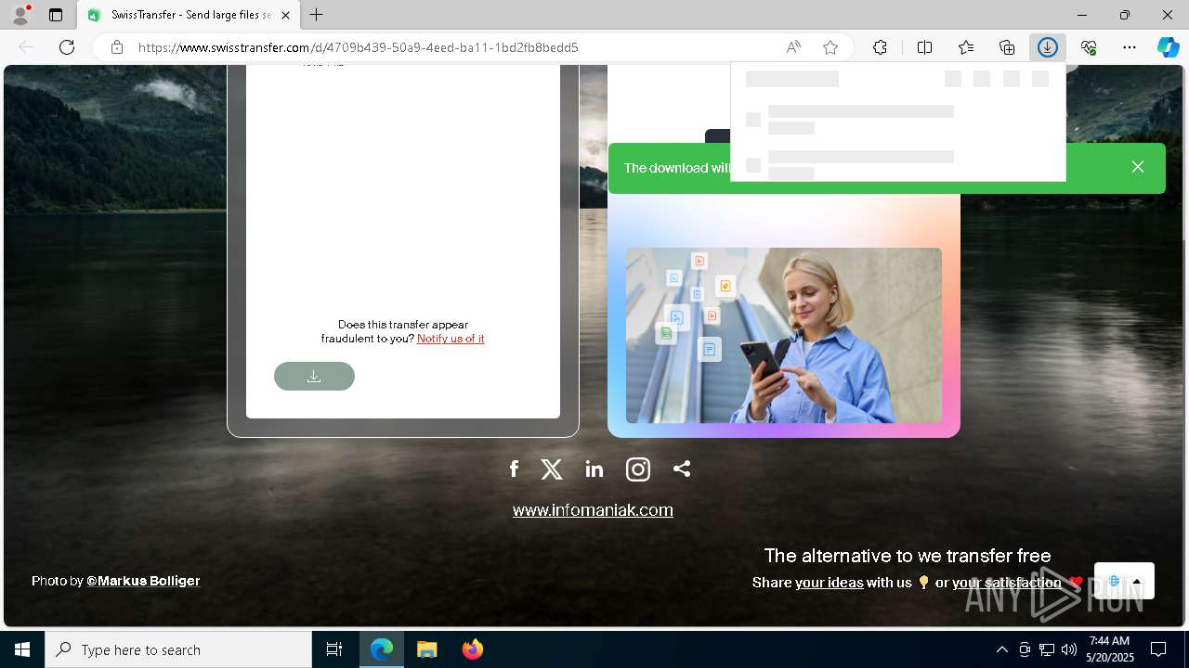Open the Notify us of it link
Screen dimensions: 1189x668
click(x=451, y=339)
